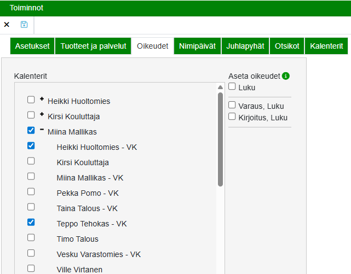351x274 pixels.
Task: Select the Juhlapyhät tab
Action: pos(245,46)
